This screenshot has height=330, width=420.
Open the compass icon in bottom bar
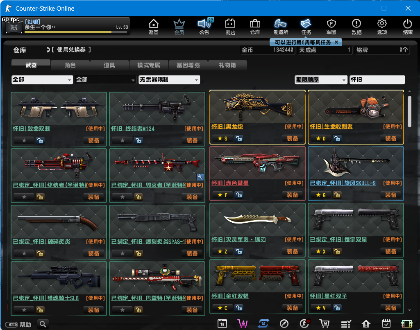tap(284, 324)
